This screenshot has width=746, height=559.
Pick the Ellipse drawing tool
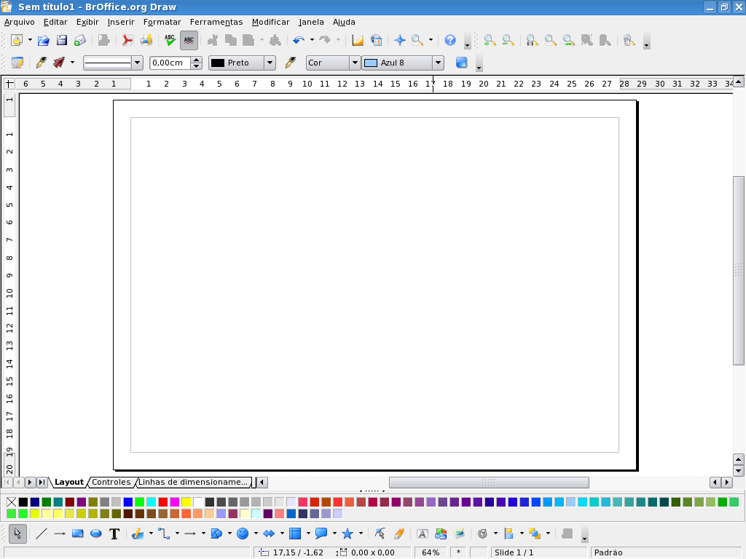pos(96,534)
